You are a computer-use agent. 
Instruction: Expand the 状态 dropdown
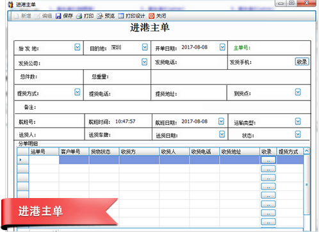298,134
